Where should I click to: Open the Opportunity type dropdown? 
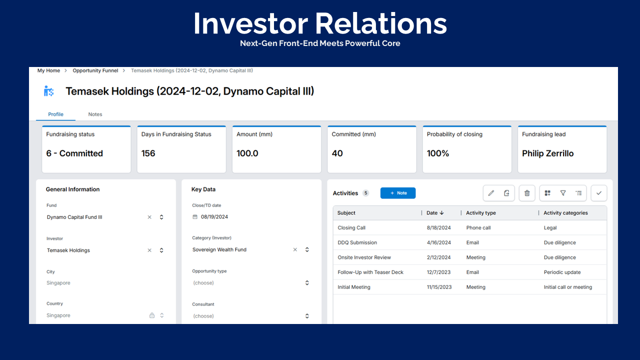pyautogui.click(x=306, y=282)
